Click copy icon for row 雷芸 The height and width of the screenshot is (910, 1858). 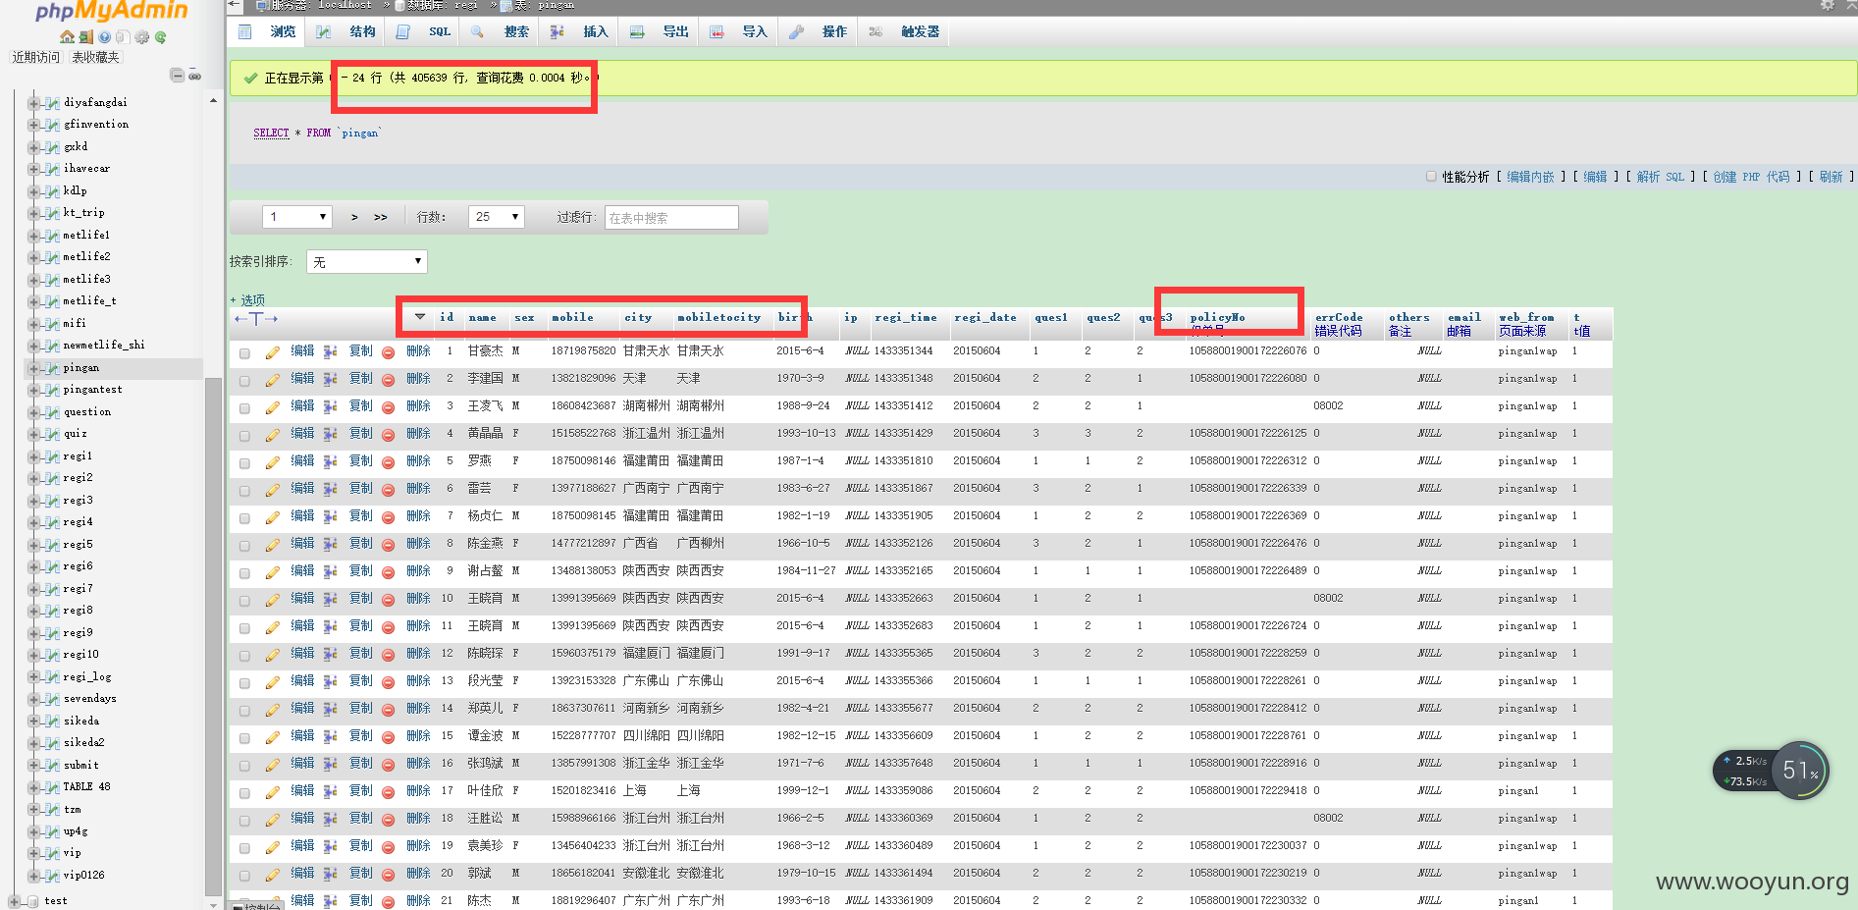pos(331,489)
